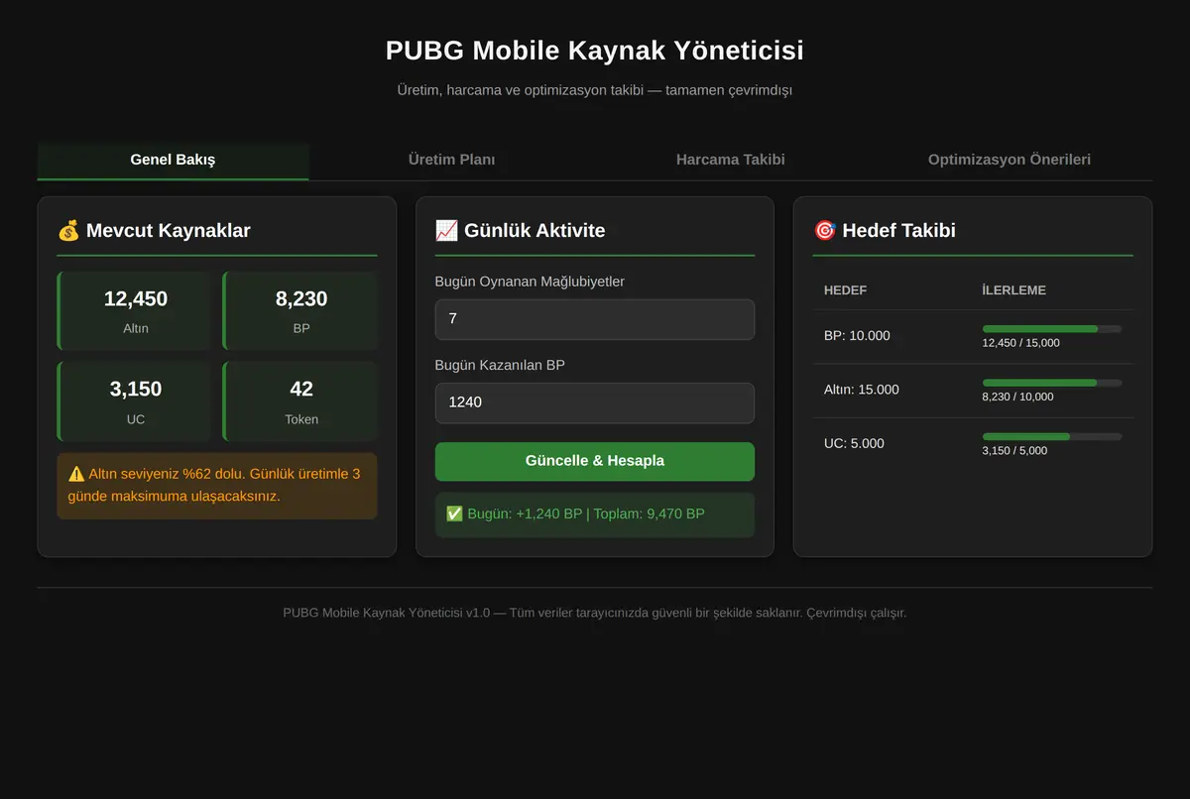Screen dimensions: 1190x799
Task: Open the Üretim Planı tab
Action: coord(451,160)
